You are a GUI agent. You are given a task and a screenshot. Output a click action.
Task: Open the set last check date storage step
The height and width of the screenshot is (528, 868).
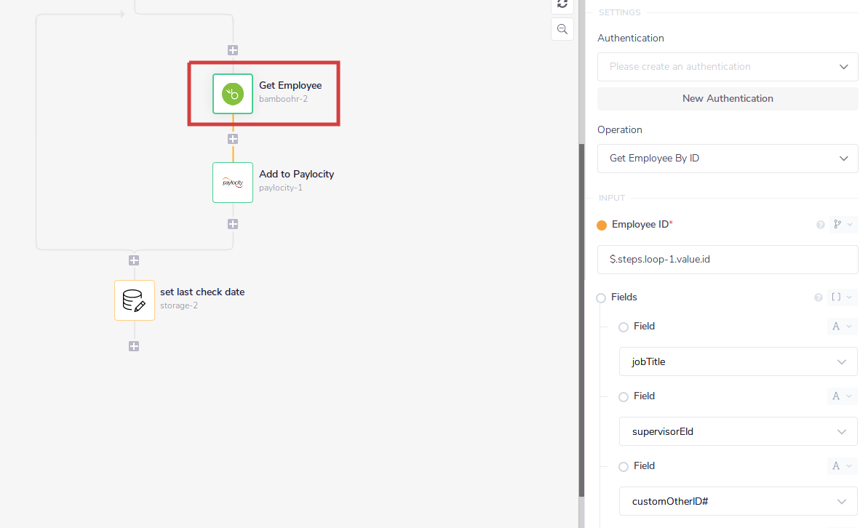click(x=135, y=300)
